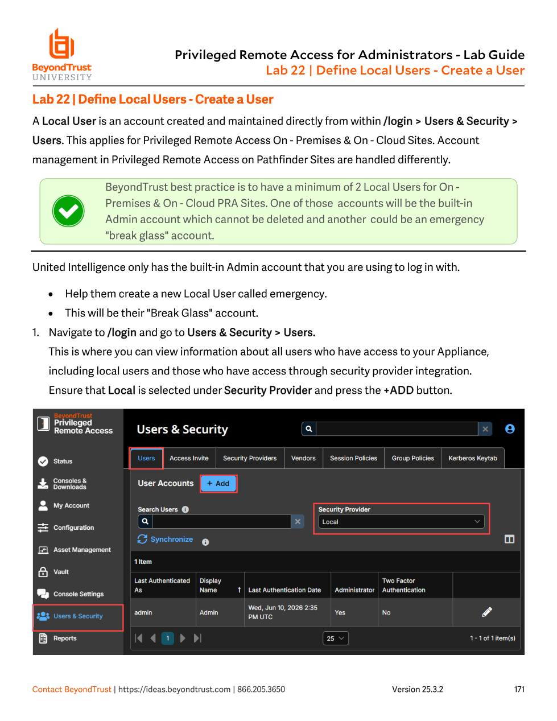The width and height of the screenshot is (557, 721).
Task: Go to the last page arrow
Action: pyautogui.click(x=197, y=638)
